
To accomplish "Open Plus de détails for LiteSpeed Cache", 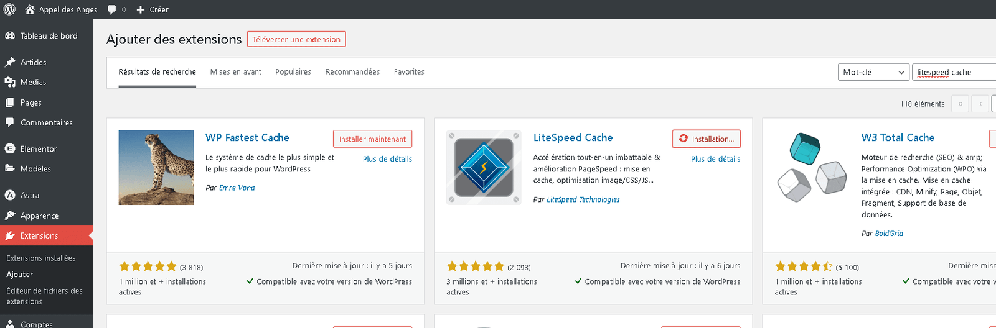I will (x=715, y=159).
